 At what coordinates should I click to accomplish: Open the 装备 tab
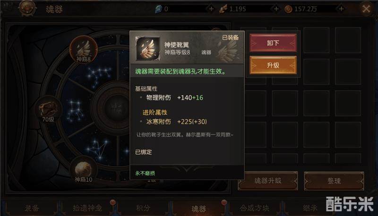pos(32,208)
